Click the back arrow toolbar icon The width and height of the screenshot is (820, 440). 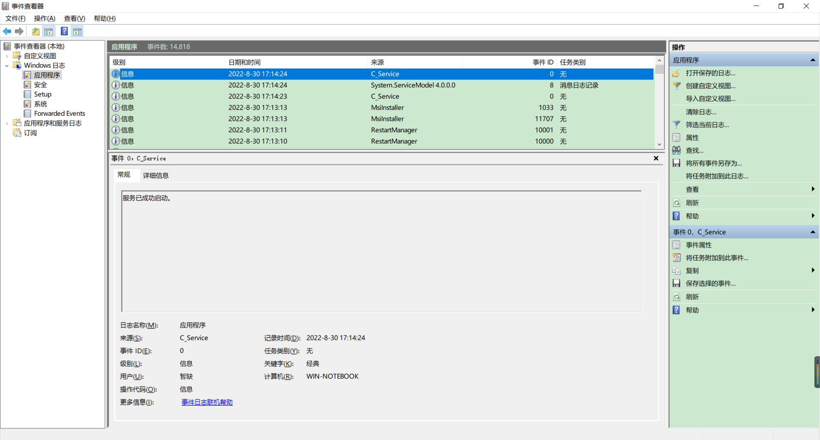tap(7, 31)
